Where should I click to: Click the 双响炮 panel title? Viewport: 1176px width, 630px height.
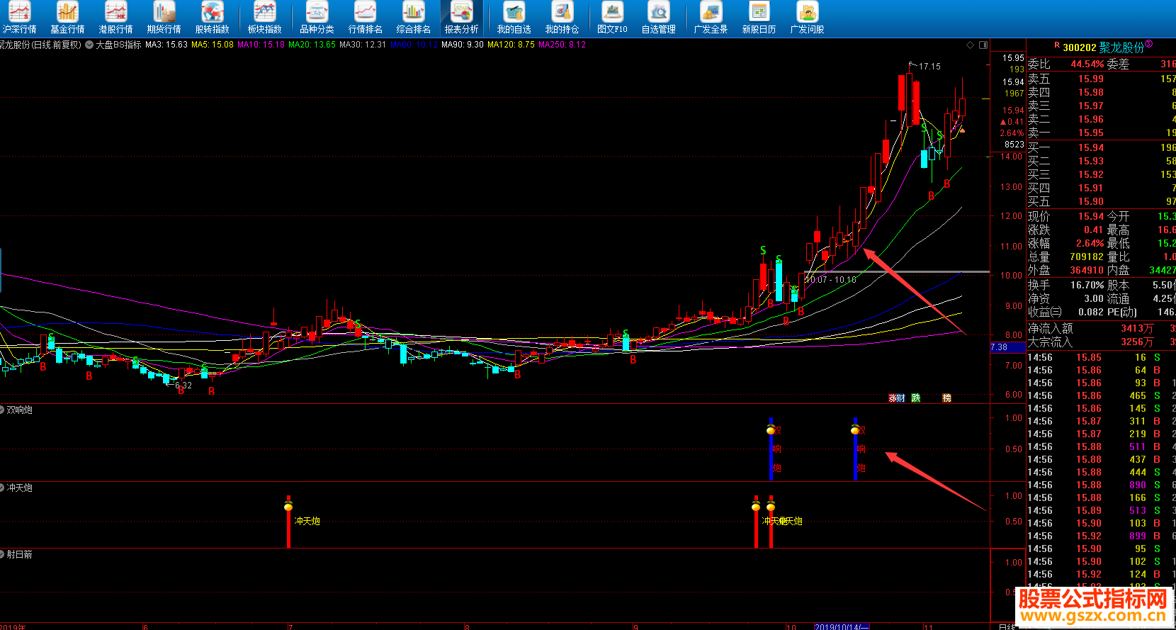click(x=19, y=410)
